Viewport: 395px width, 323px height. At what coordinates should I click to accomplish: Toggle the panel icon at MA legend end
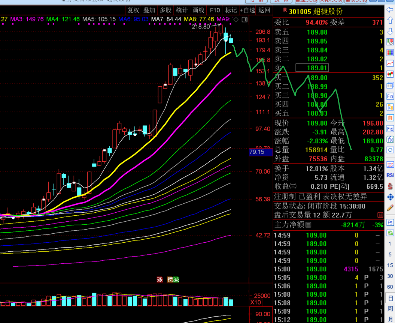(x=244, y=20)
